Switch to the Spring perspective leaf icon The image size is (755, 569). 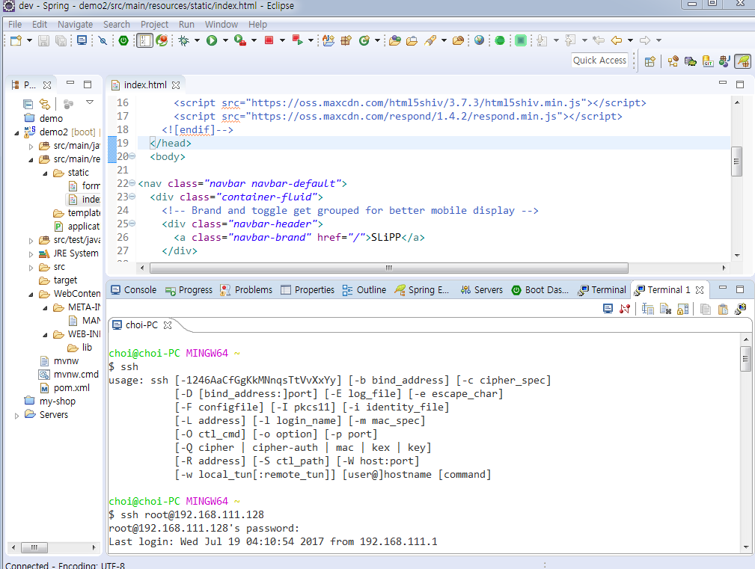pyautogui.click(x=742, y=61)
